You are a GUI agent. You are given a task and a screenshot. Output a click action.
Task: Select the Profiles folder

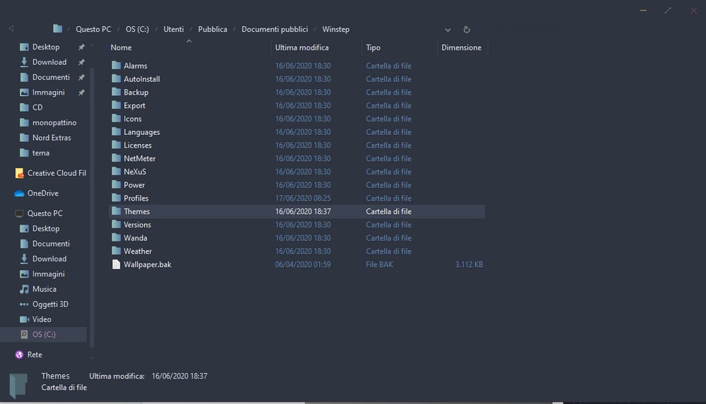136,198
